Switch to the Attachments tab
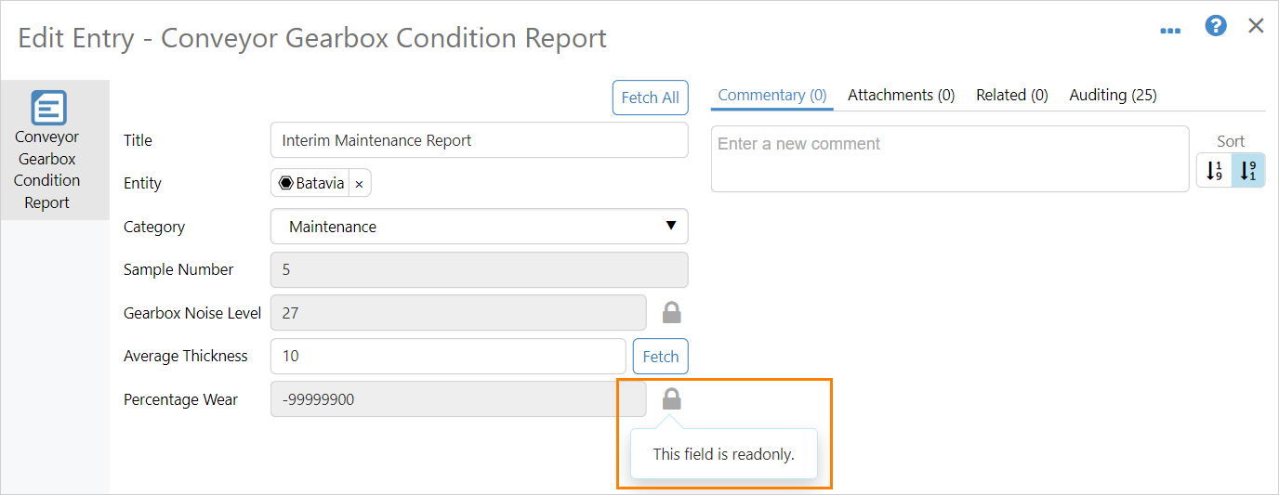Viewport: 1279px width, 495px height. click(901, 95)
